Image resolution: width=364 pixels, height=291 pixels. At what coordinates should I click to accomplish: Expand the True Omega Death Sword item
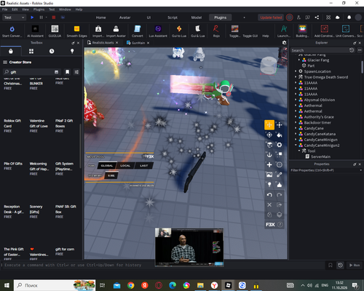[x=296, y=77]
